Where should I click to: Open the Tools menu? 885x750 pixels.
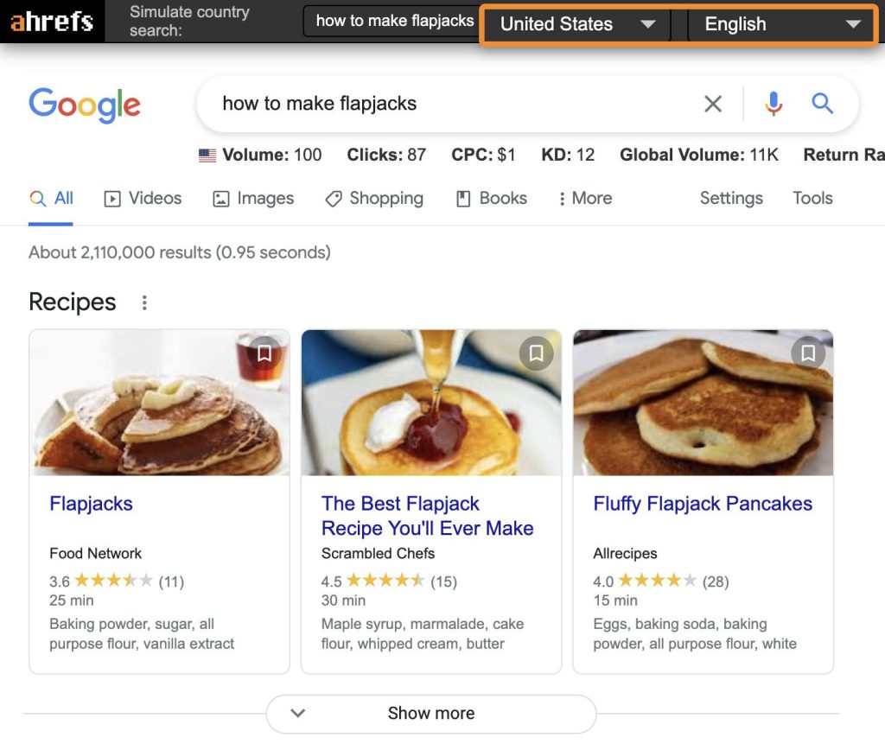point(812,198)
